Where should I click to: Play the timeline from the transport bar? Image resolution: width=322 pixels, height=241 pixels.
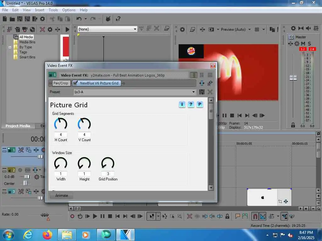[95, 216]
